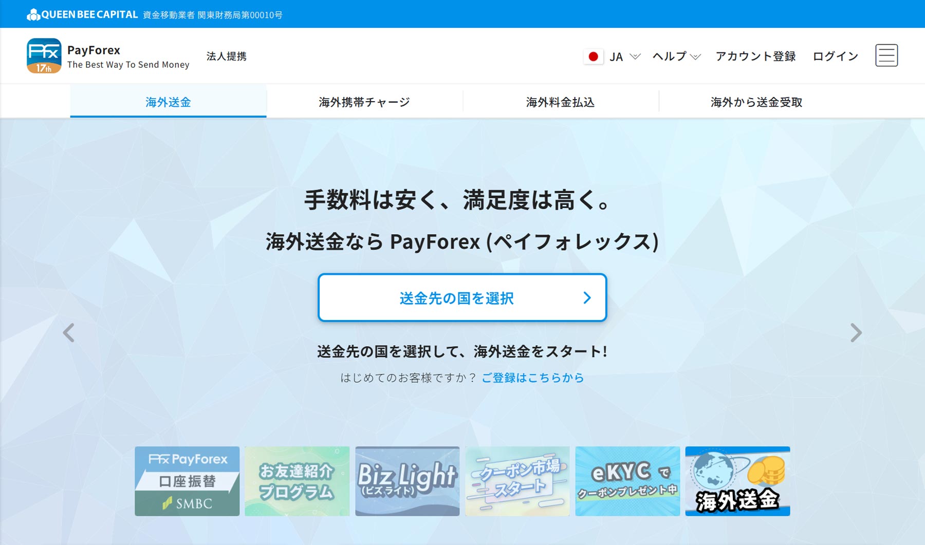Click the PayForex 17th logo icon
The height and width of the screenshot is (545, 925).
point(44,55)
